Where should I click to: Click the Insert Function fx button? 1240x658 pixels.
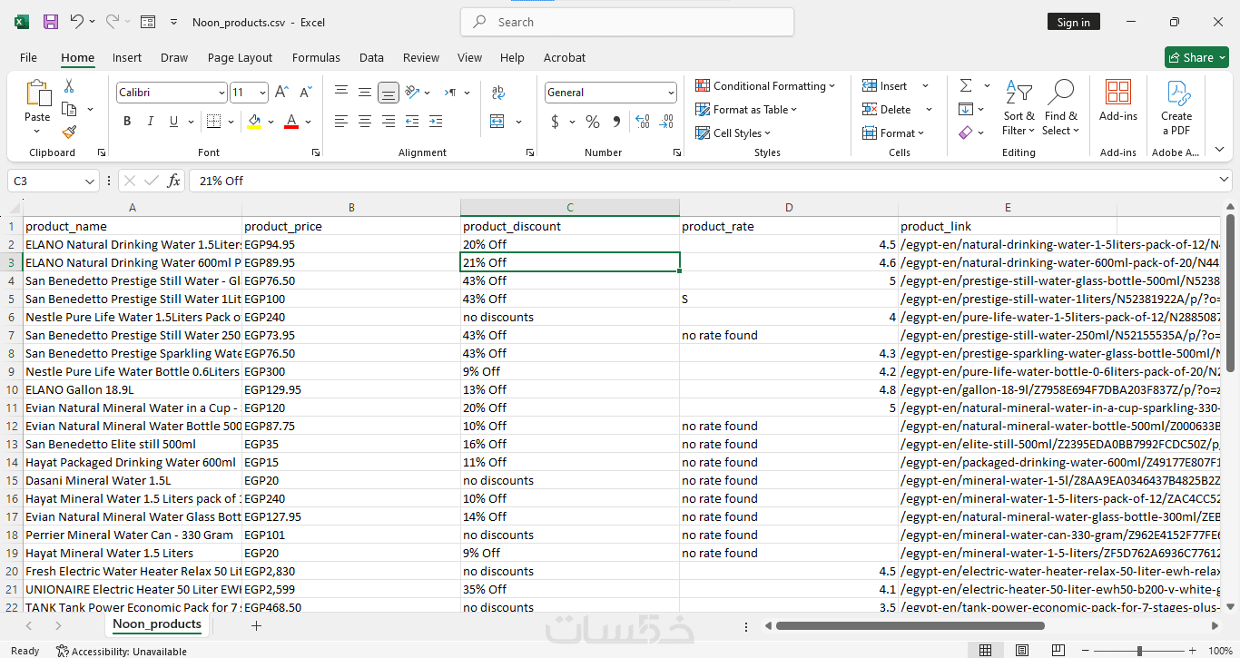tap(174, 181)
